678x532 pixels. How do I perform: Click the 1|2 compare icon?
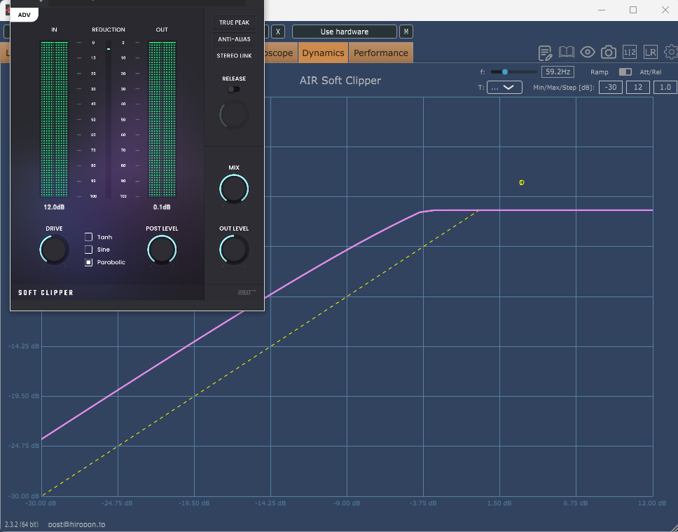(x=629, y=53)
